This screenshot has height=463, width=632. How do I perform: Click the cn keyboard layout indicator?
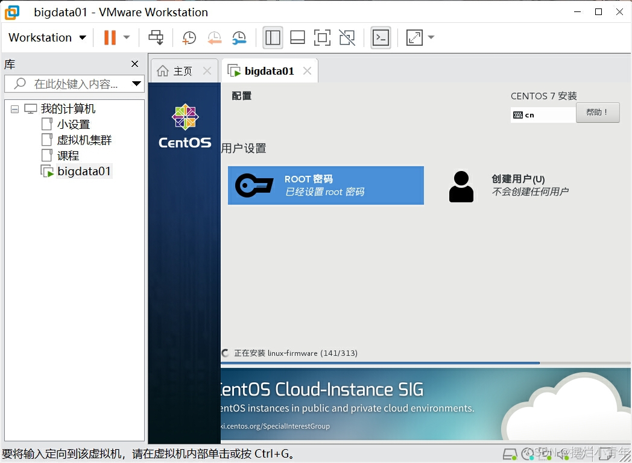point(543,115)
